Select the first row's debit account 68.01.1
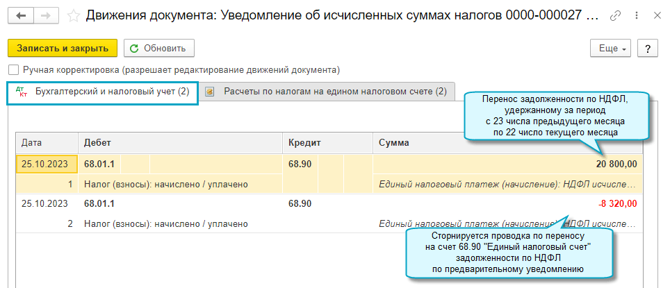This screenshot has width=670, height=288. tap(99, 164)
